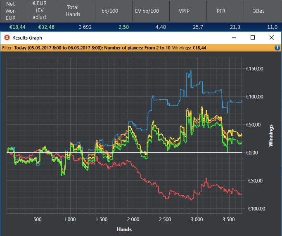Click the 1 500 hands x-axis label

[x=102, y=219]
